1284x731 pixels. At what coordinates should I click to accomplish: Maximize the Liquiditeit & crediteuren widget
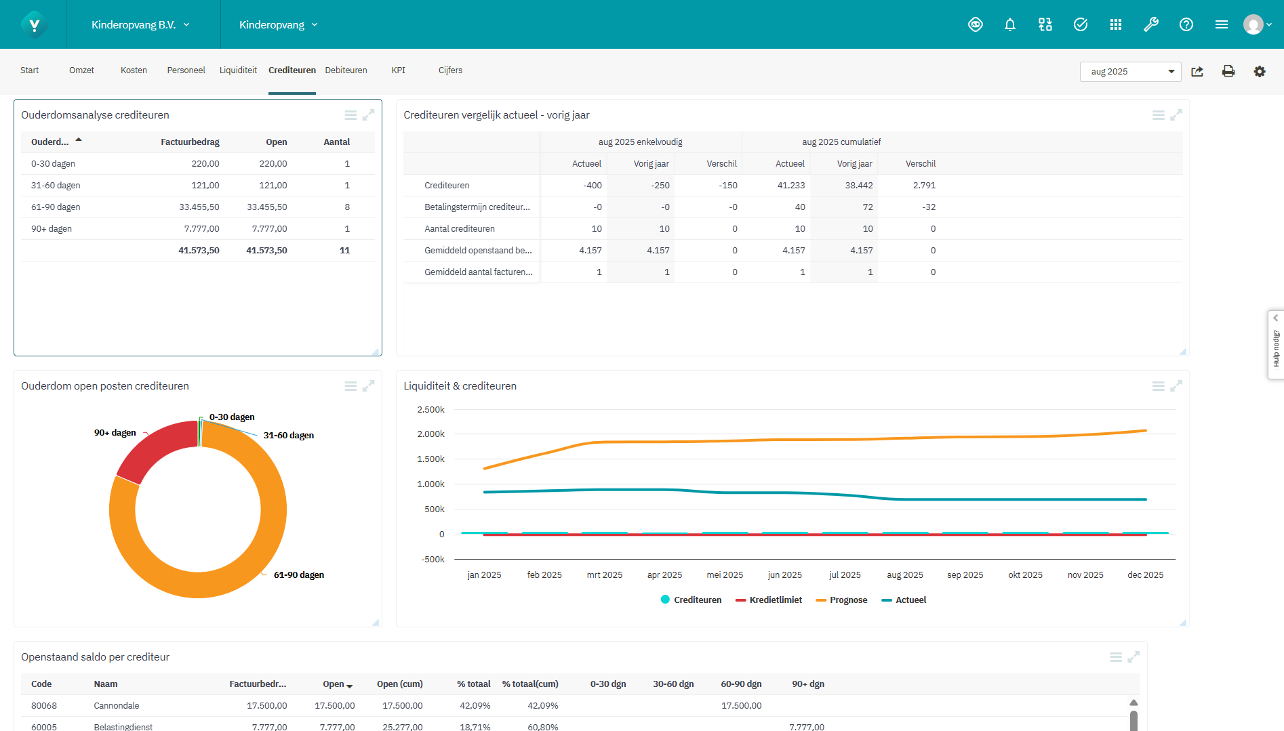(1176, 386)
